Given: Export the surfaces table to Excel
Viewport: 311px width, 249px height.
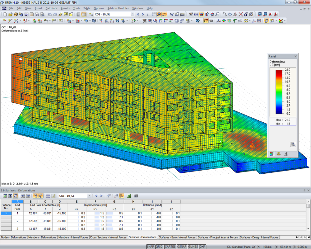Looking at the screenshot, I should (129, 196).
